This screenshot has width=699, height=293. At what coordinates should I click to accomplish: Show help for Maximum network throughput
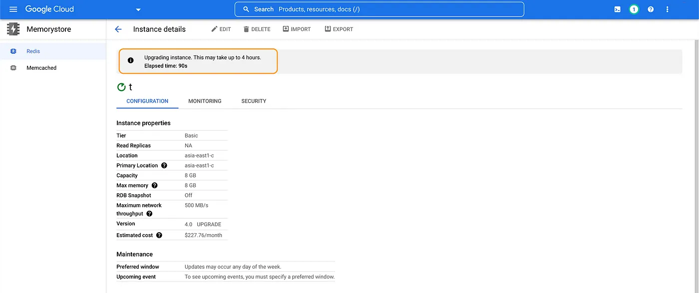point(149,214)
